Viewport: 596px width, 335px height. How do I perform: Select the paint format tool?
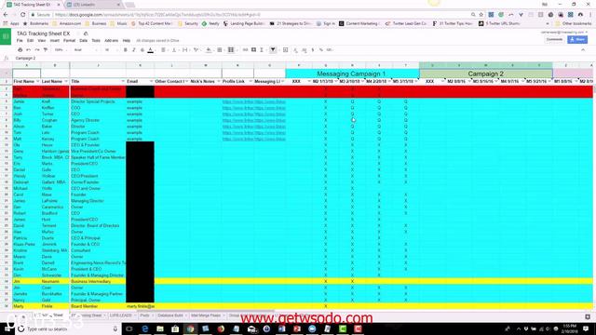pos(46,49)
